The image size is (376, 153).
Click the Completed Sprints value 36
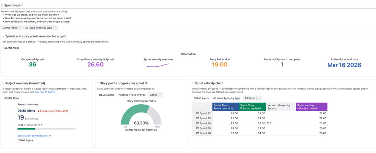tap(33, 64)
